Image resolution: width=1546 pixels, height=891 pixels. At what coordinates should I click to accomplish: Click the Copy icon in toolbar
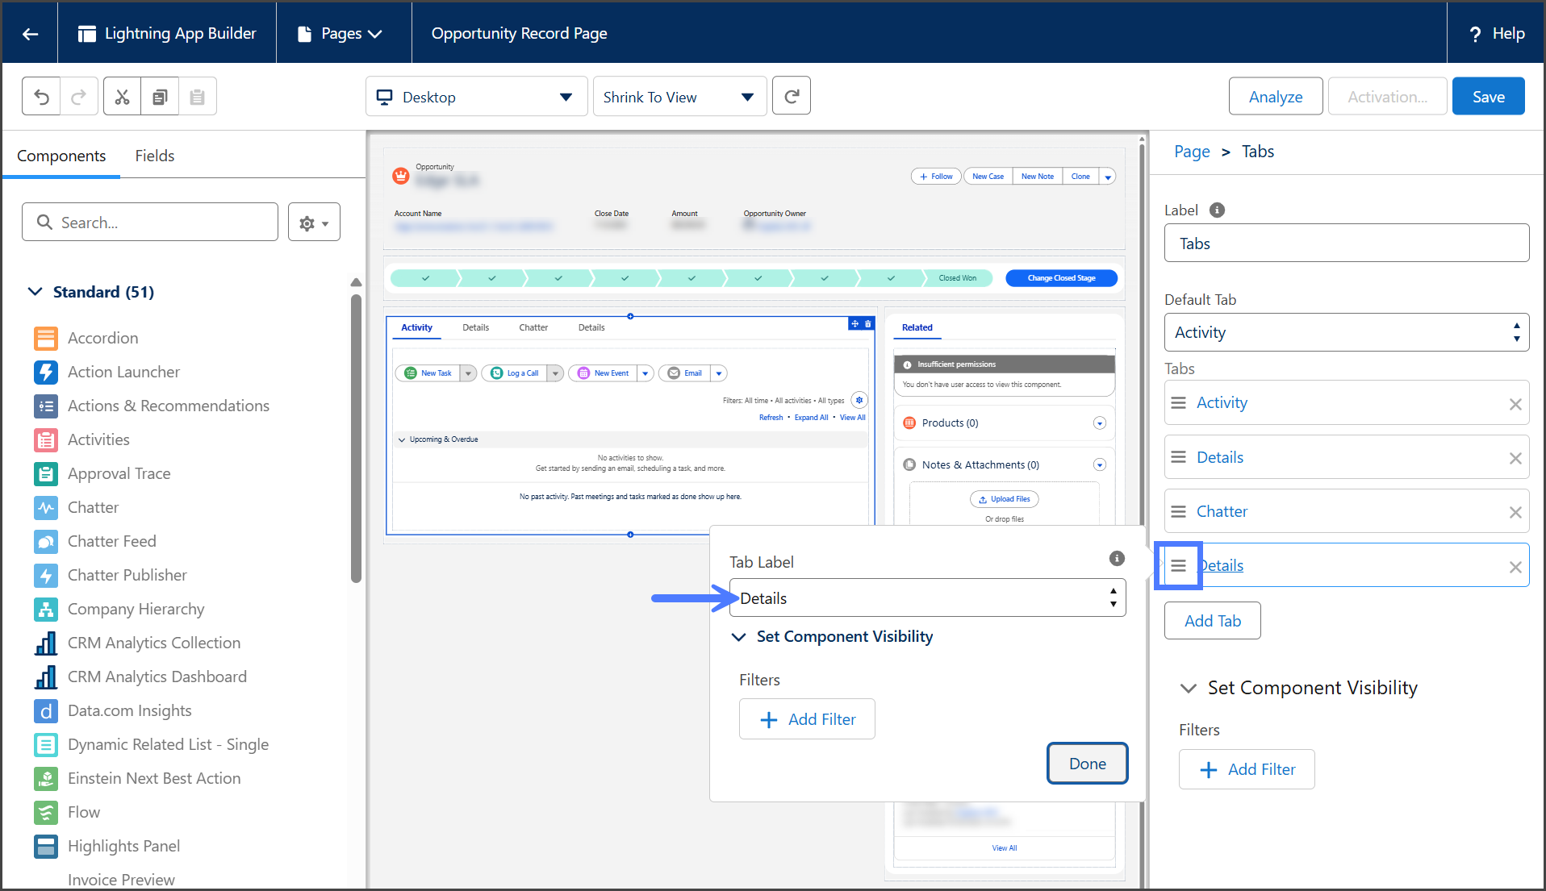pos(160,97)
